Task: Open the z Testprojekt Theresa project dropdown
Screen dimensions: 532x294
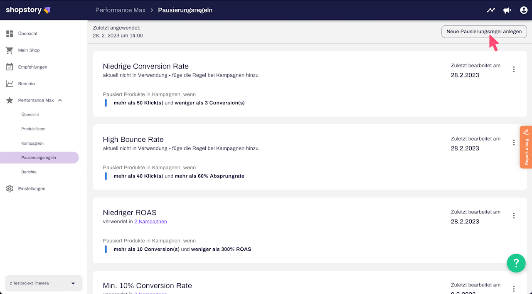Action: (44, 283)
